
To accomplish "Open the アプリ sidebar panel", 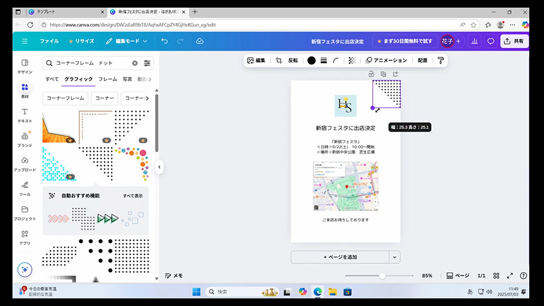I will click(x=24, y=237).
